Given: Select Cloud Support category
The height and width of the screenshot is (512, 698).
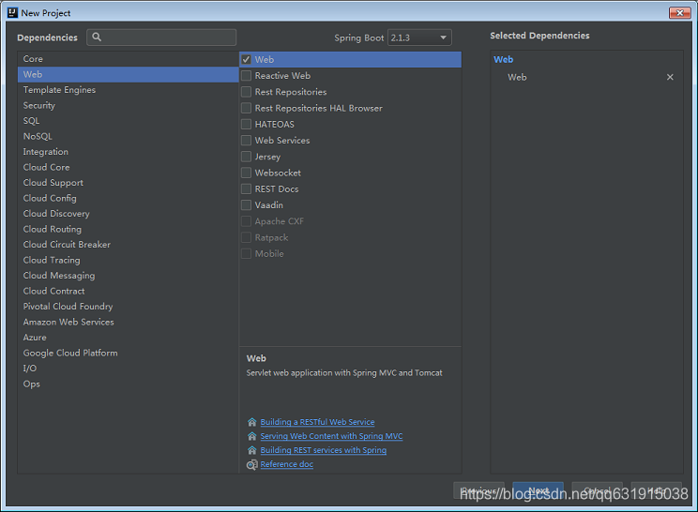Looking at the screenshot, I should click(x=128, y=183).
